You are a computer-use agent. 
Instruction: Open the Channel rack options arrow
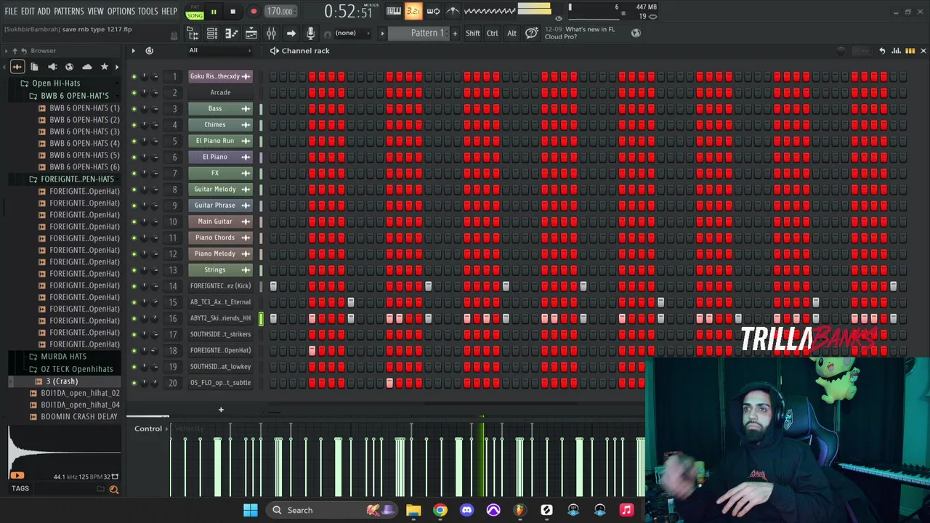point(133,51)
